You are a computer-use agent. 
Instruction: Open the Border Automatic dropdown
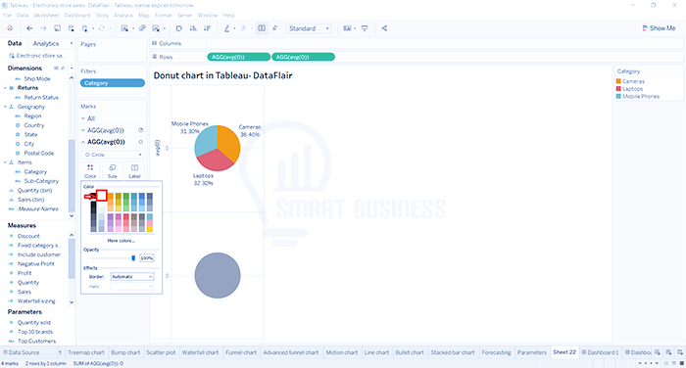pyautogui.click(x=132, y=277)
